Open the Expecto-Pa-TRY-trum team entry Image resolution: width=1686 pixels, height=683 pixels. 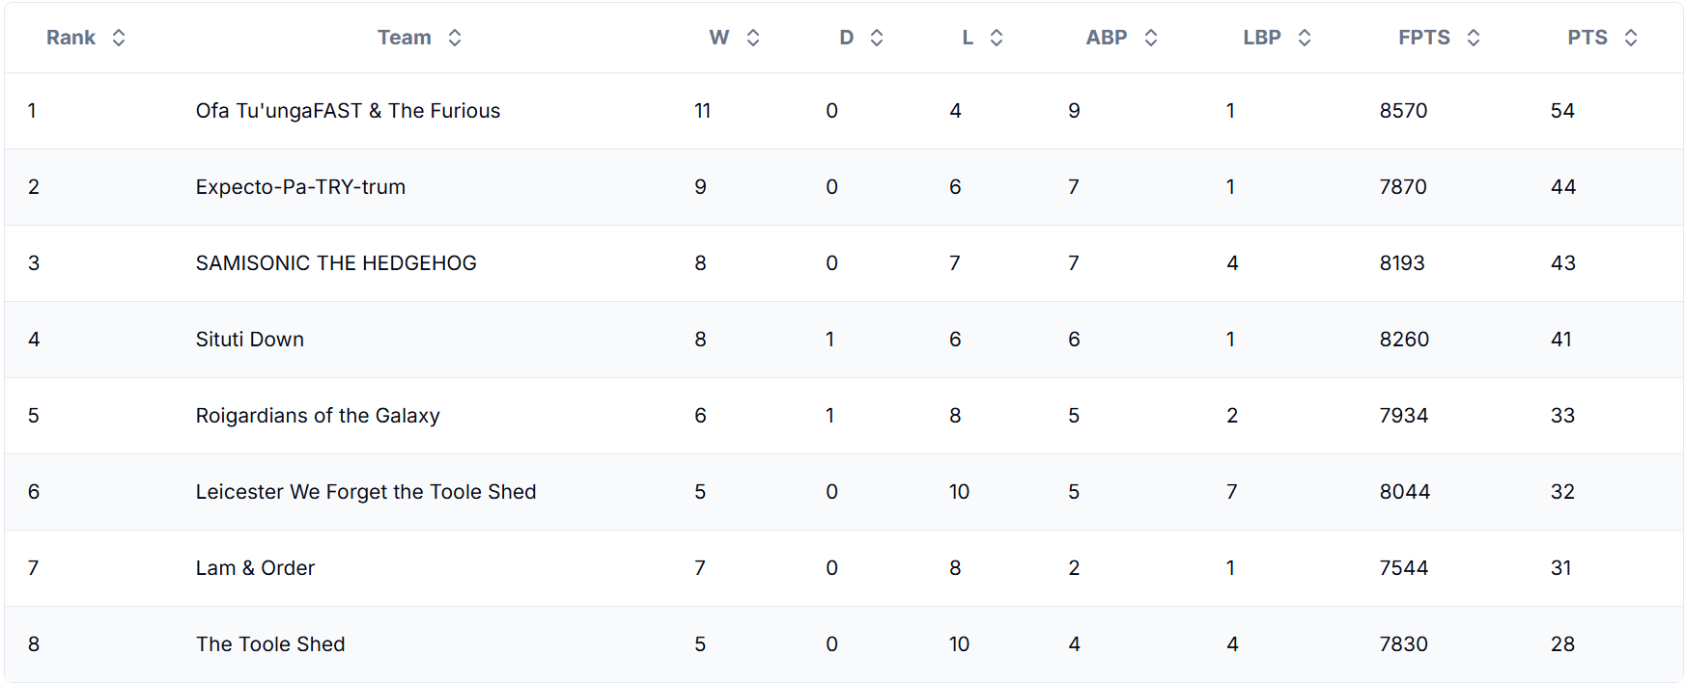point(300,187)
